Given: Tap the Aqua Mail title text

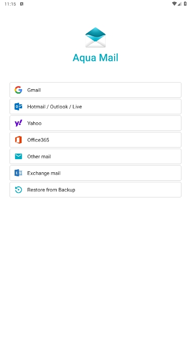Looking at the screenshot, I should point(95,58).
